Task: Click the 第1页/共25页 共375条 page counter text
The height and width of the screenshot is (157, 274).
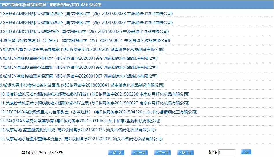Action: coord(42,153)
